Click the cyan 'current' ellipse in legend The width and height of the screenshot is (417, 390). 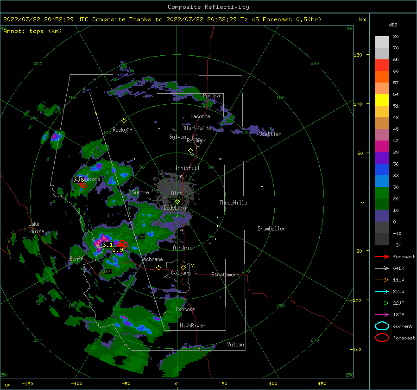(382, 326)
